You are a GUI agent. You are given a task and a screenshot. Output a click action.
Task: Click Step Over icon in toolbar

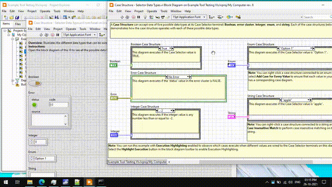click(x=163, y=17)
